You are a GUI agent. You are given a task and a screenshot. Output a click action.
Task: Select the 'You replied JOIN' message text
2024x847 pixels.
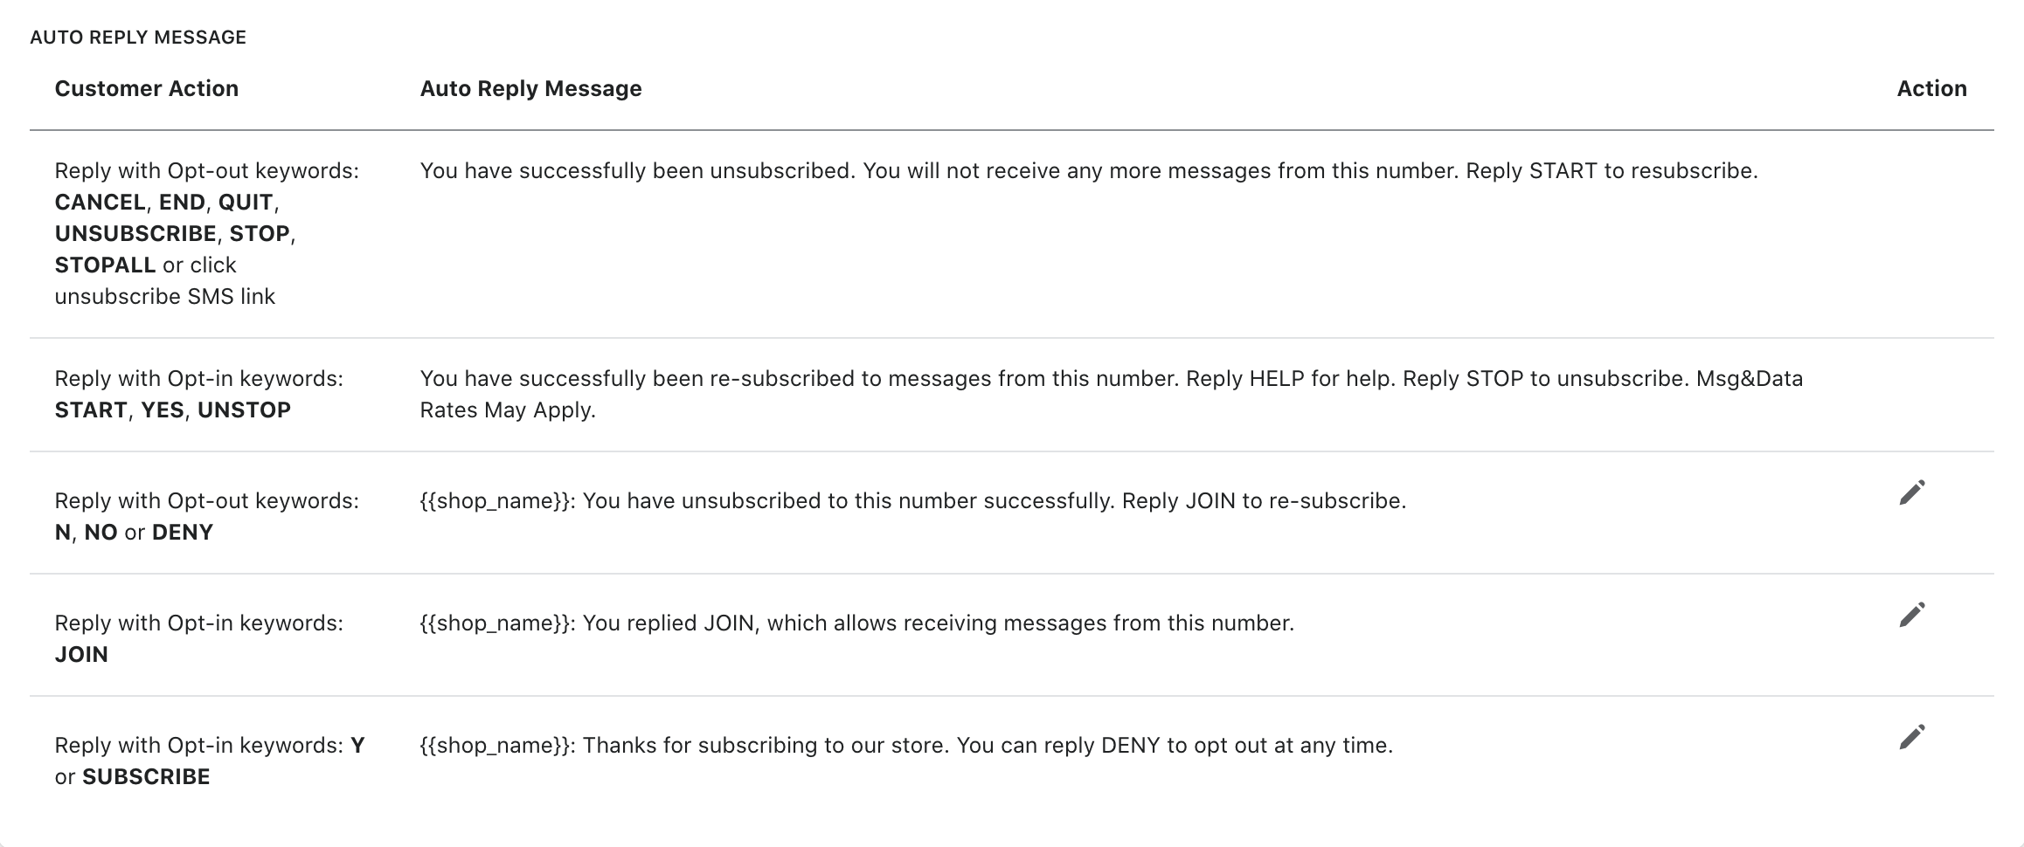pyautogui.click(x=856, y=623)
